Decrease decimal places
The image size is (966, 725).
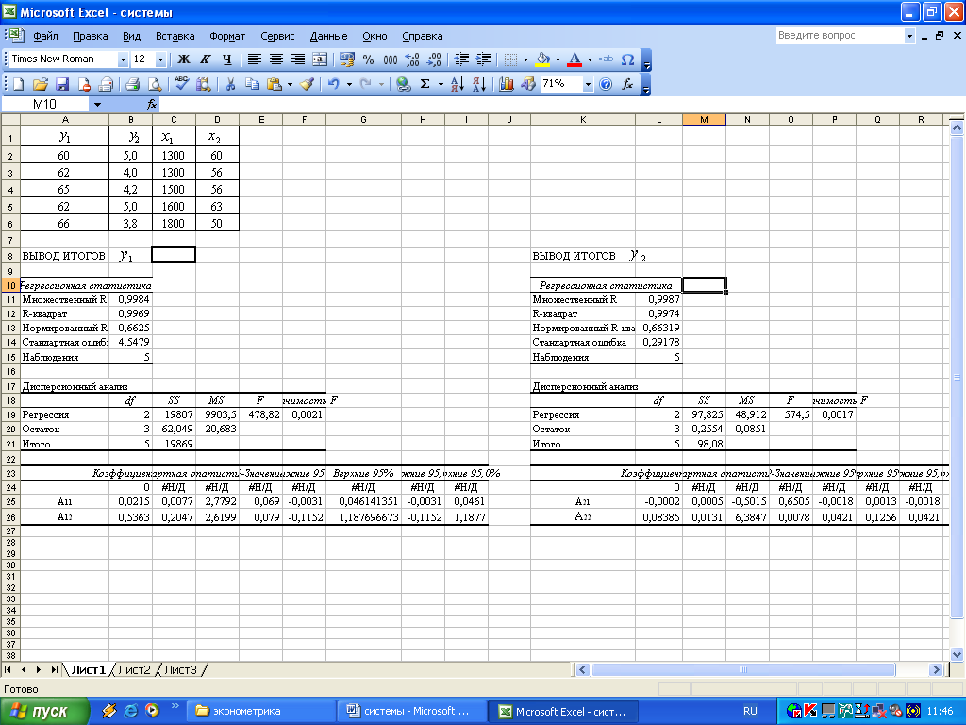(434, 59)
